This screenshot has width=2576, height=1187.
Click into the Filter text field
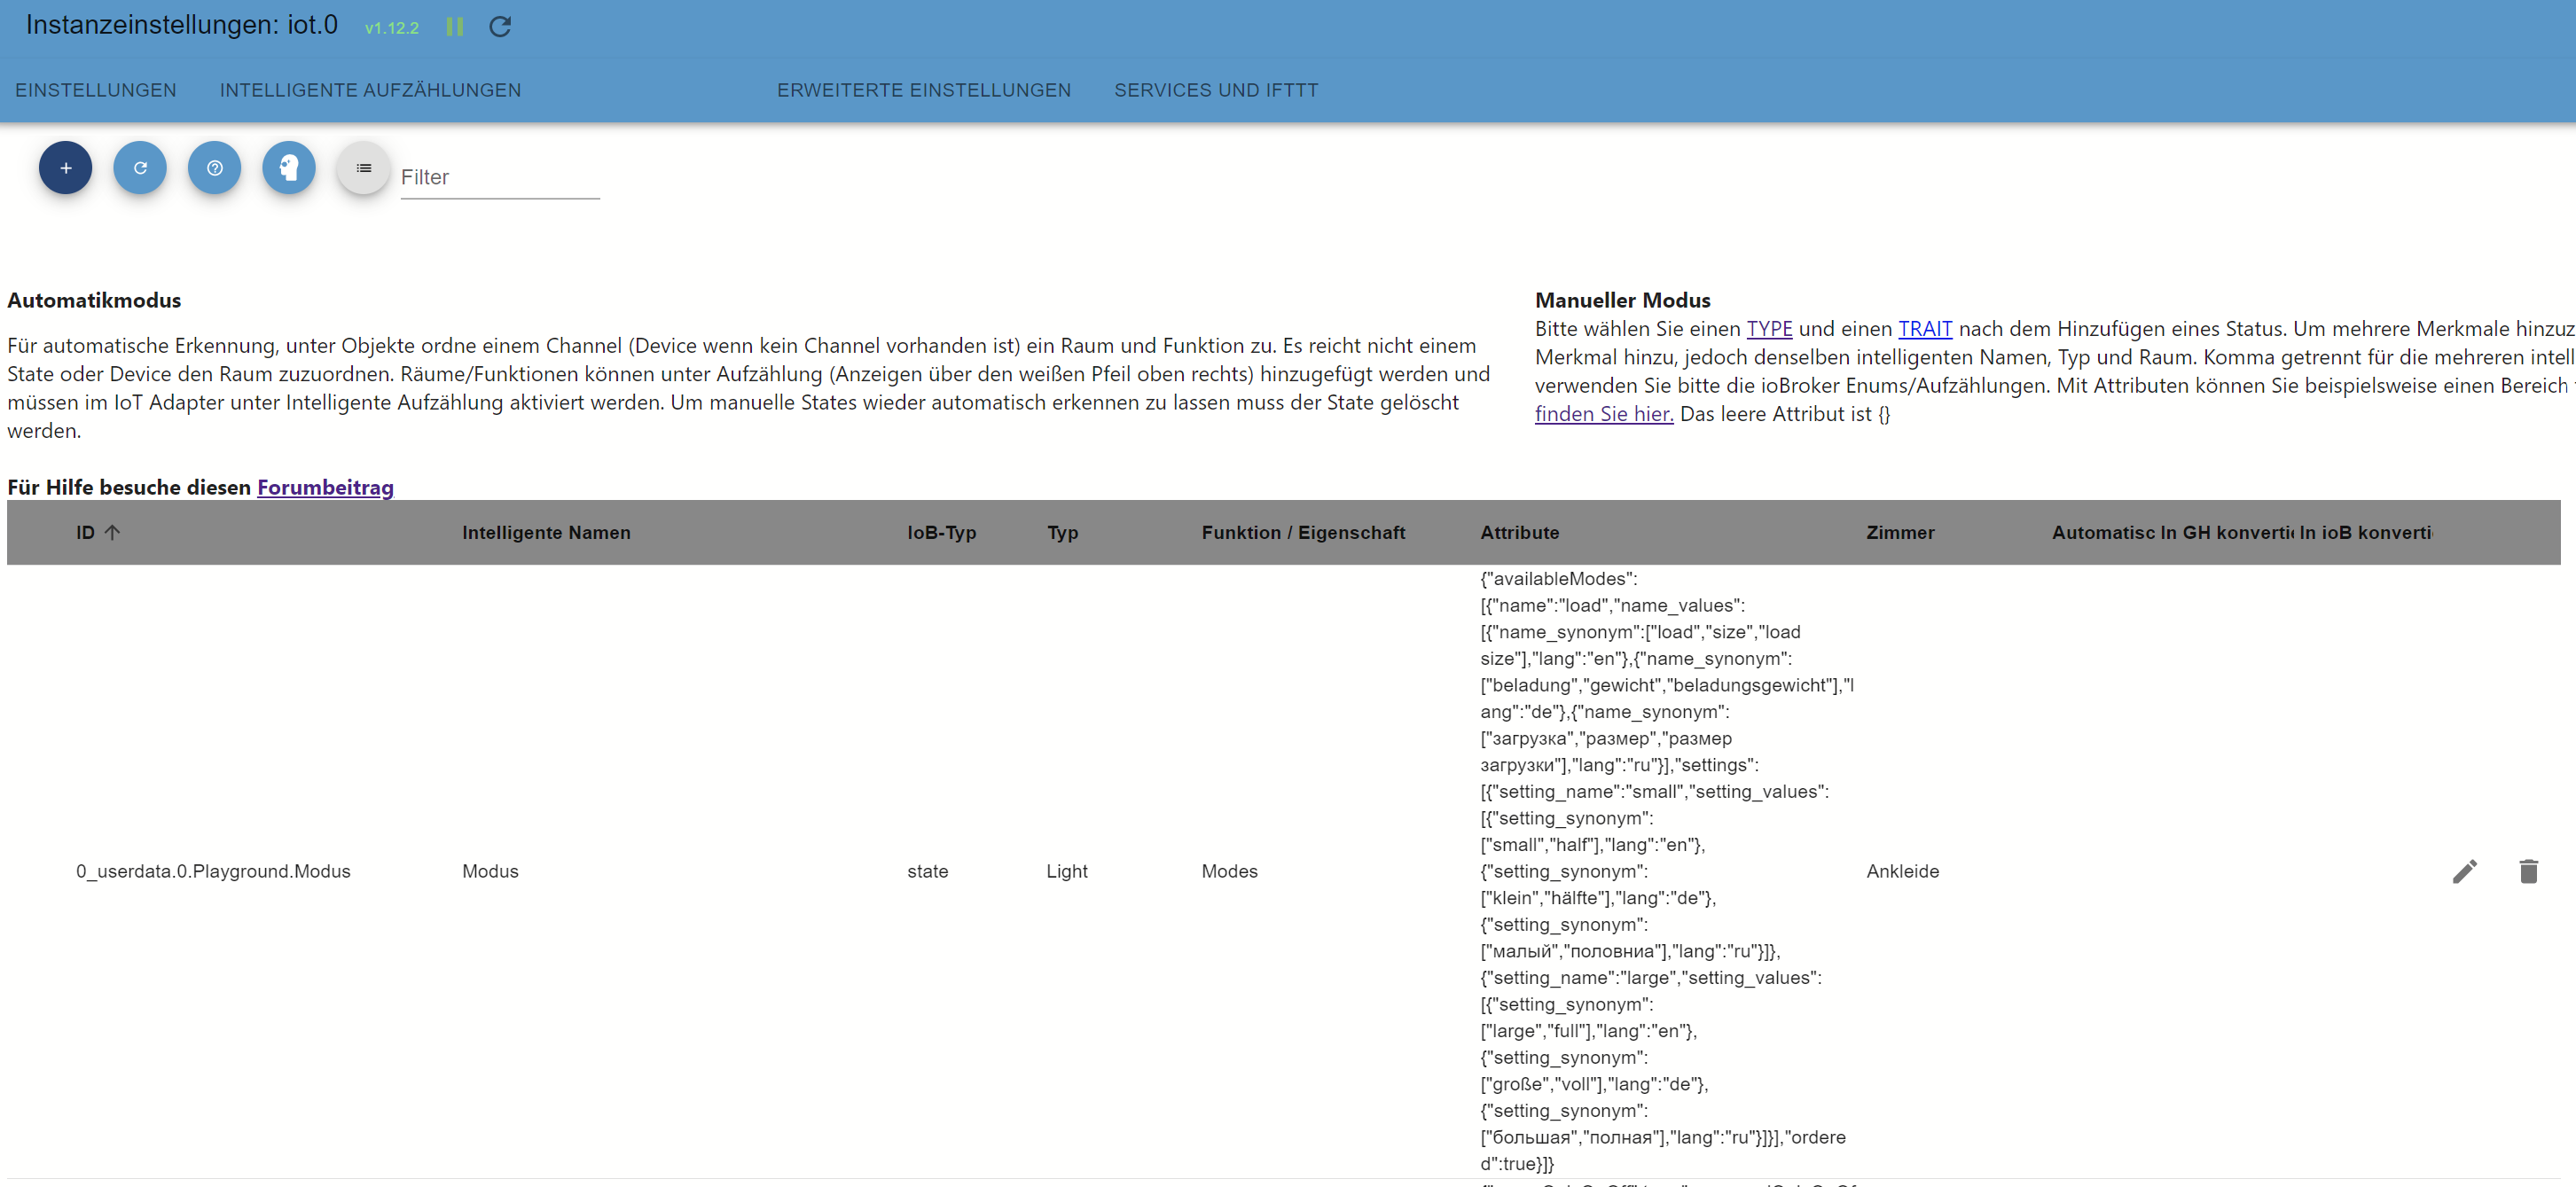click(499, 178)
